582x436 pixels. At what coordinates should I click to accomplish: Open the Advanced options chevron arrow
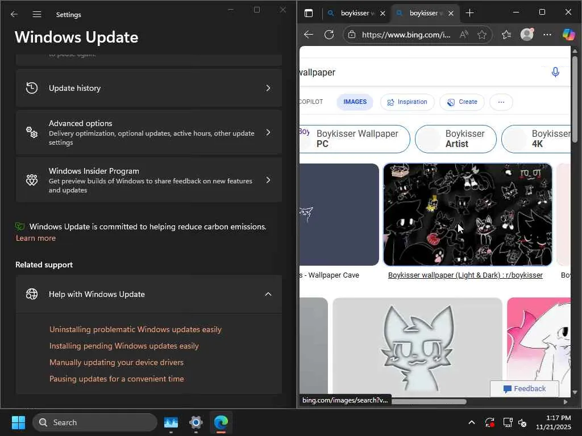coord(268,132)
